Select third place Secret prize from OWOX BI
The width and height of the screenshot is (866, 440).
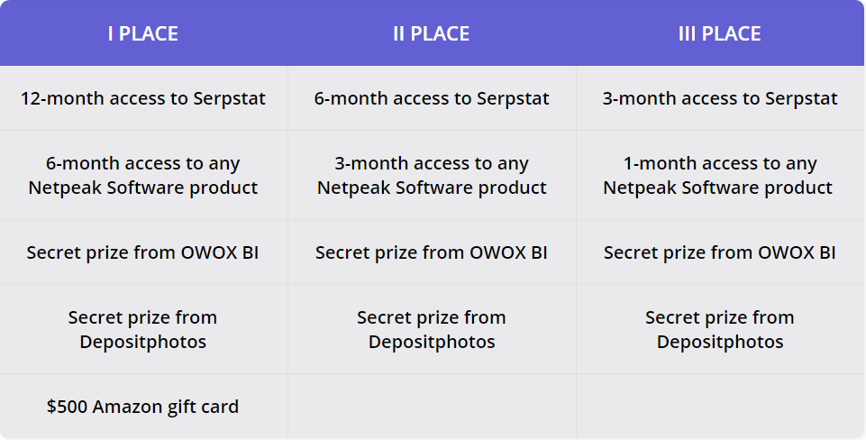click(720, 252)
